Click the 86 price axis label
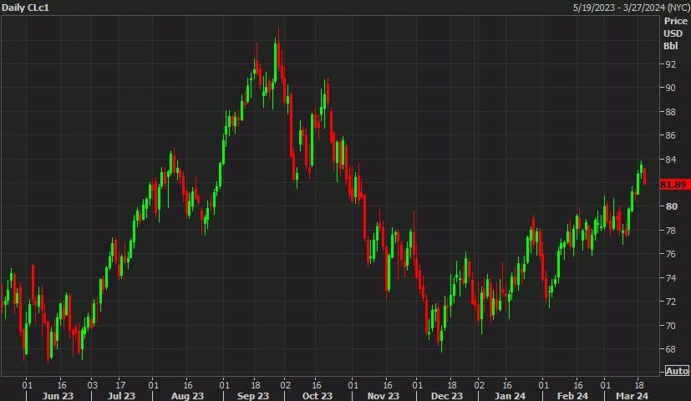Screen dimensions: 691x401 [x=670, y=135]
